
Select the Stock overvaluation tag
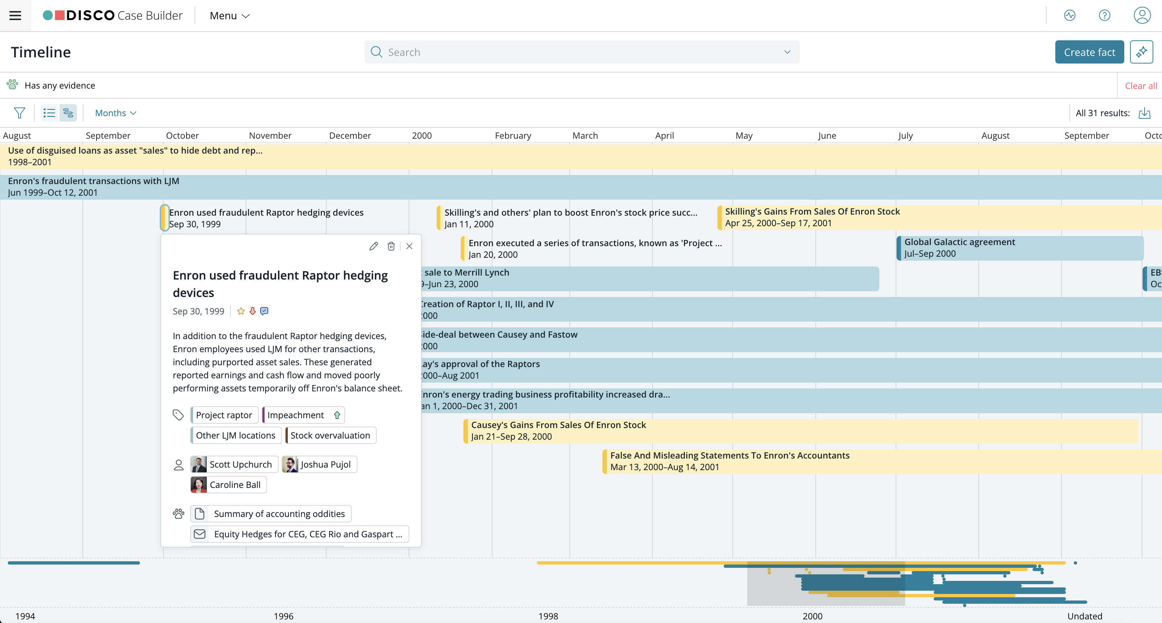point(330,435)
